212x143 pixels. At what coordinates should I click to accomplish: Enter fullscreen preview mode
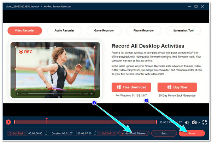(205, 122)
